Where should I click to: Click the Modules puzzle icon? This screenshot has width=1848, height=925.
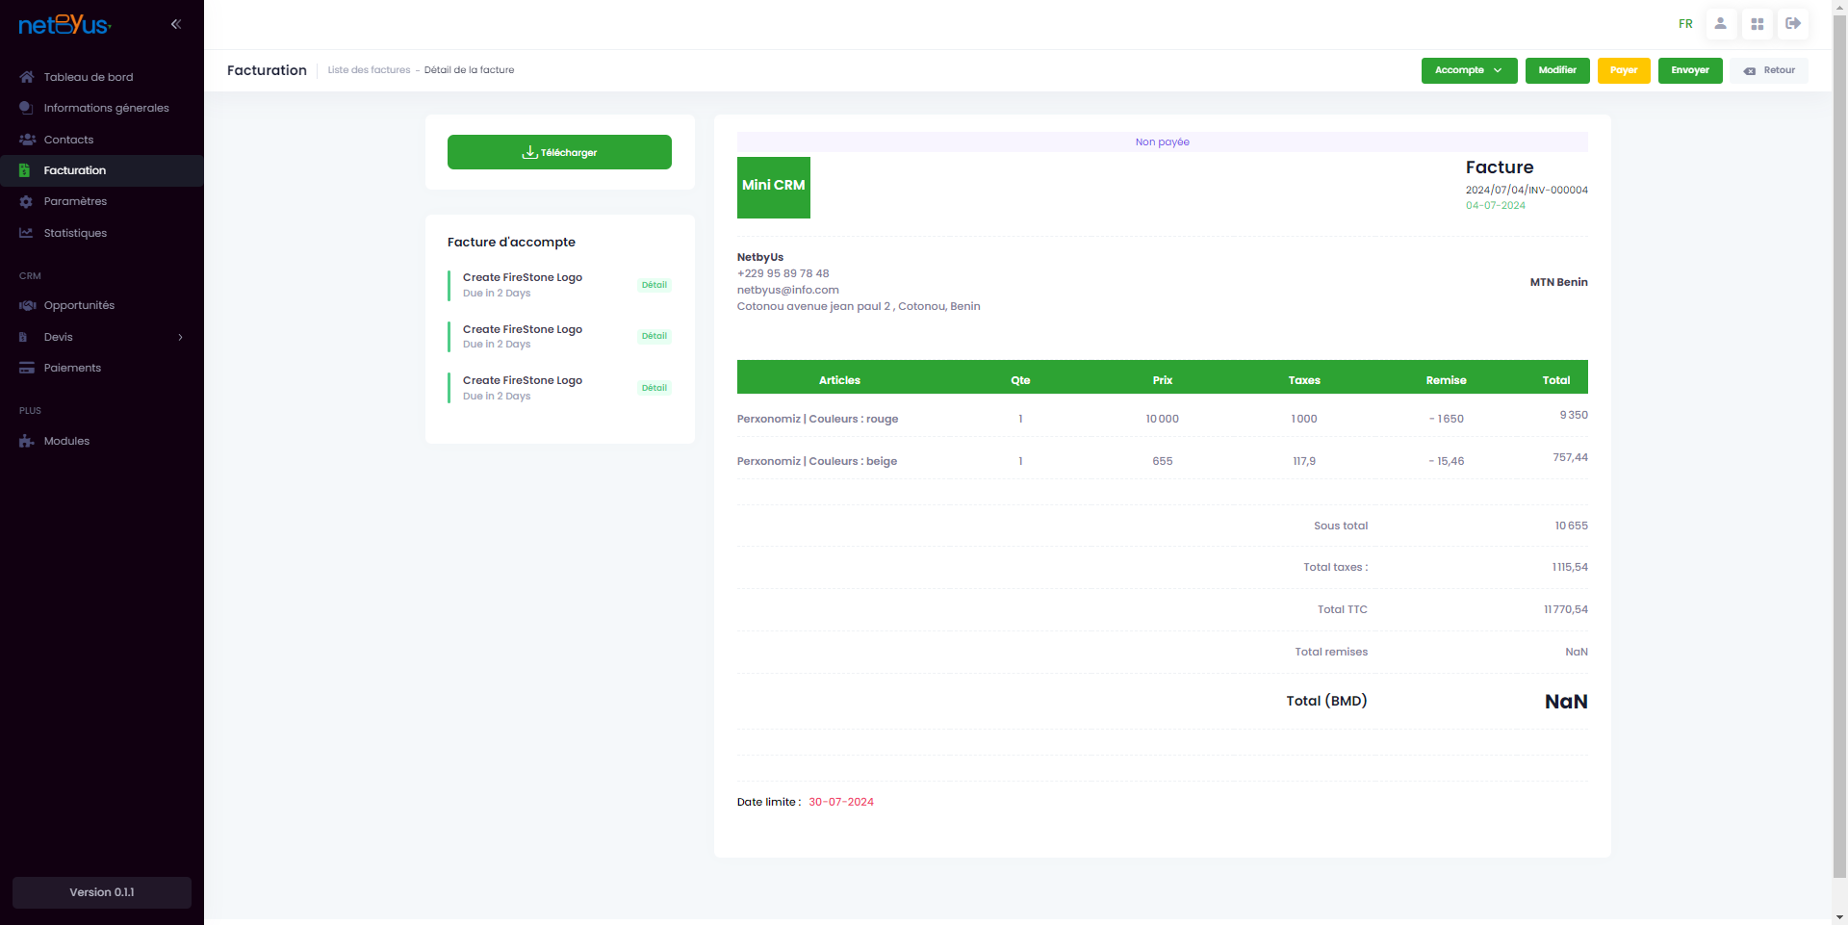click(x=26, y=441)
